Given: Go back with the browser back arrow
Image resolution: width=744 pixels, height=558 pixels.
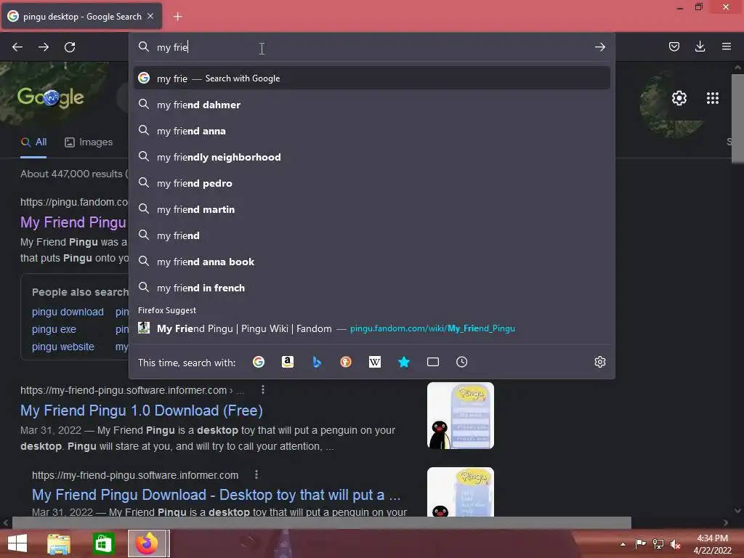Looking at the screenshot, I should (x=17, y=47).
